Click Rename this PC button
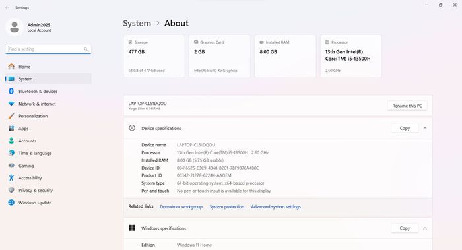Viewport: 462px width, 250px height. click(407, 106)
